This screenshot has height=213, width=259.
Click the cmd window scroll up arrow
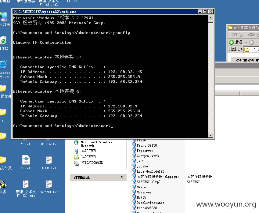click(x=210, y=17)
